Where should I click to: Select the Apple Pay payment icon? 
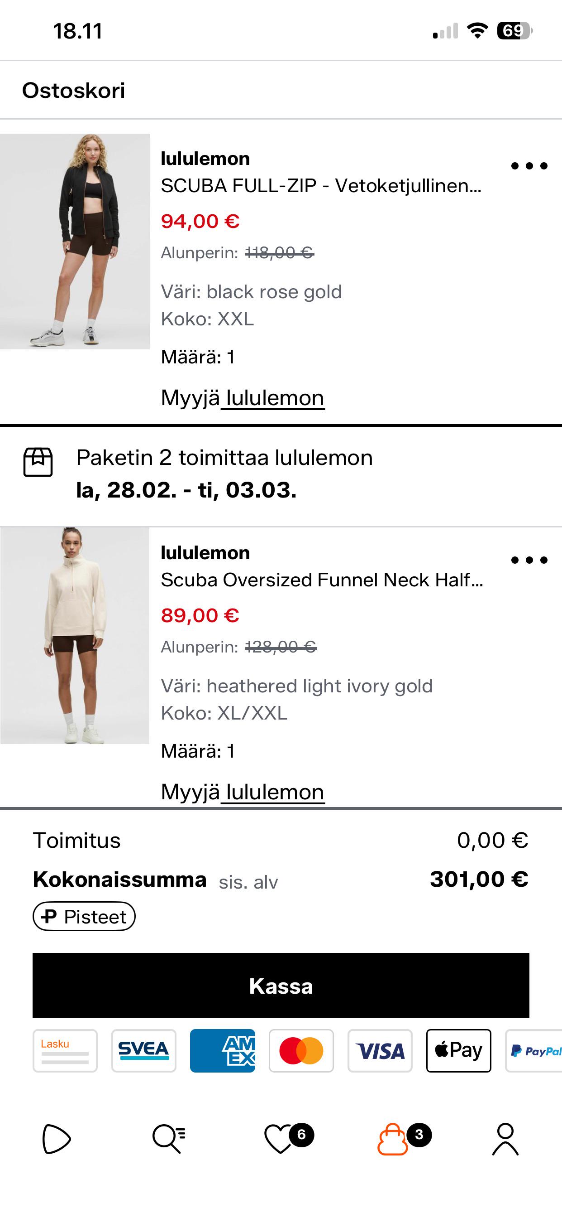[x=458, y=1051]
